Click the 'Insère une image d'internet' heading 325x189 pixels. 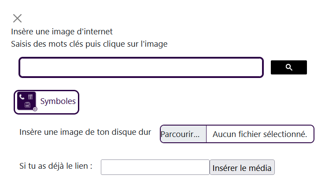pos(62,32)
